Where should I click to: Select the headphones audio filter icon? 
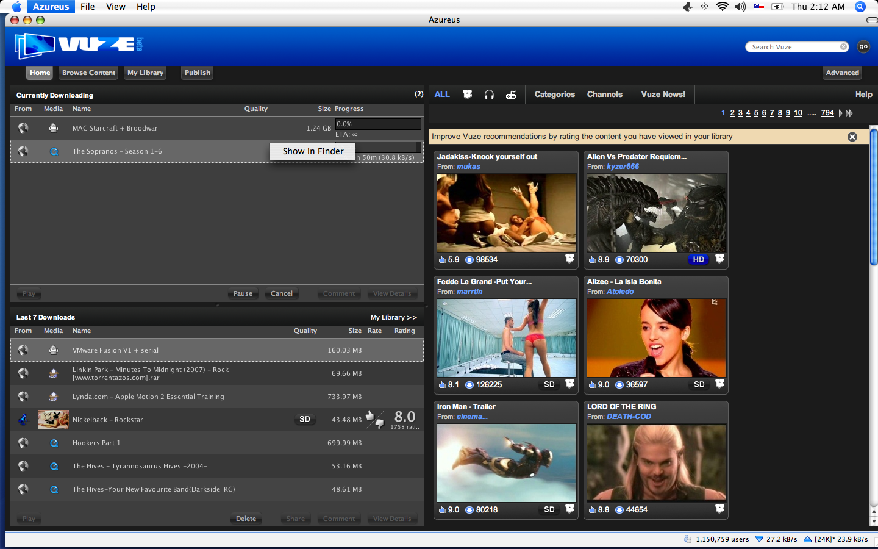[x=489, y=95]
